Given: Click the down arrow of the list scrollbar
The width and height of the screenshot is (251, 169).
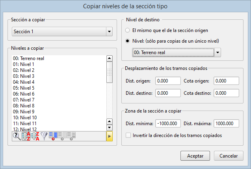Looking at the screenshot, I should (x=110, y=128).
